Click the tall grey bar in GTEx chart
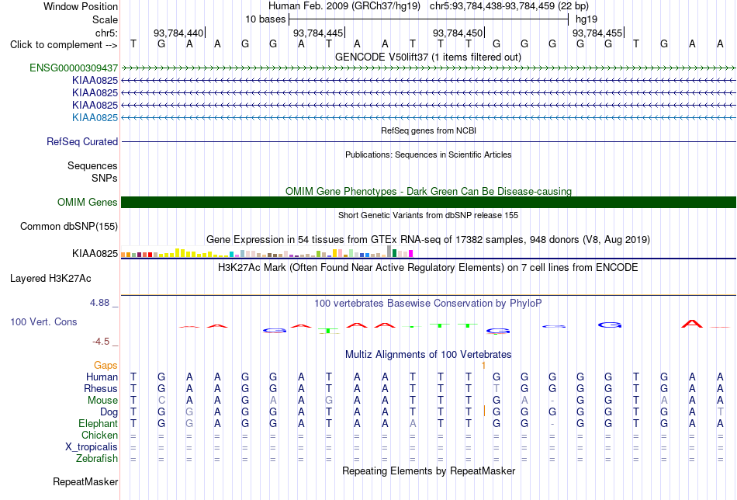Viewport: 737px width, 500px height. click(389, 252)
